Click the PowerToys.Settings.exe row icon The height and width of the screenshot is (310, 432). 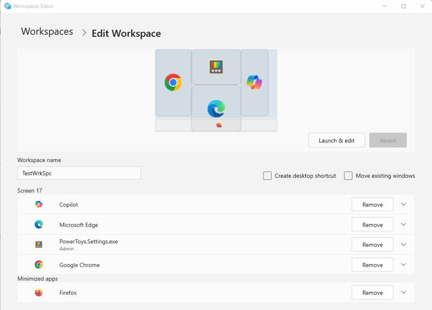click(x=39, y=244)
